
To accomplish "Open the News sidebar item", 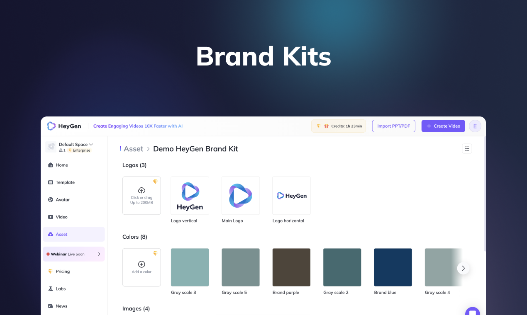I will (x=74, y=306).
